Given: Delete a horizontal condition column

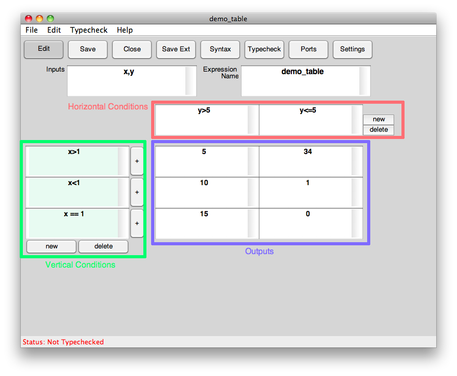Looking at the screenshot, I should pyautogui.click(x=379, y=130).
